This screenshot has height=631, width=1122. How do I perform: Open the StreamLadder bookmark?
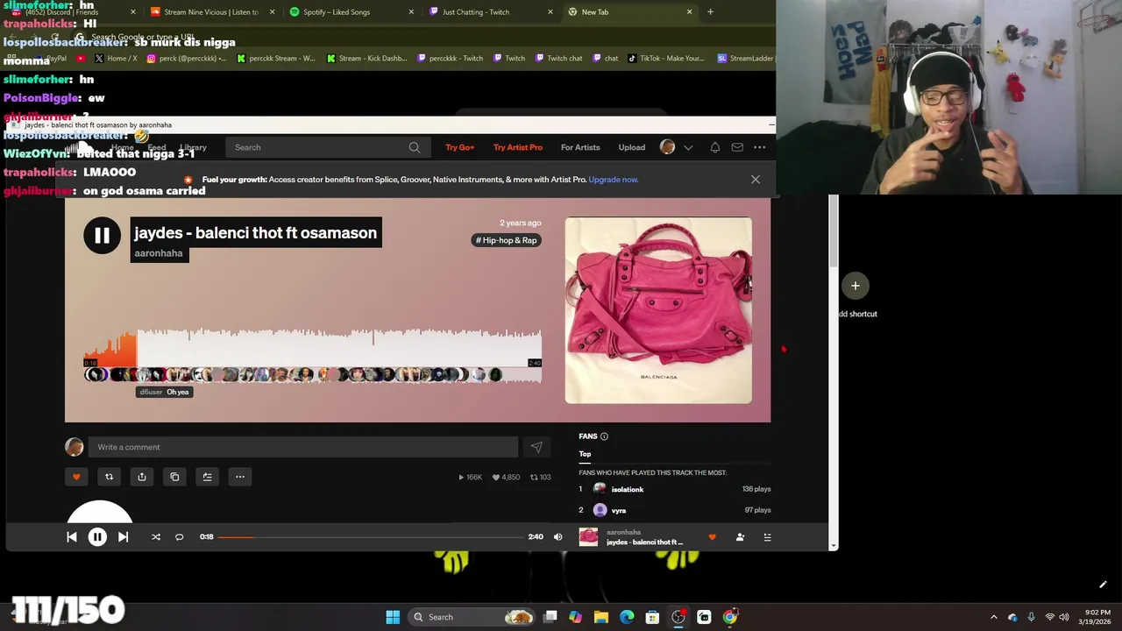[x=746, y=59]
